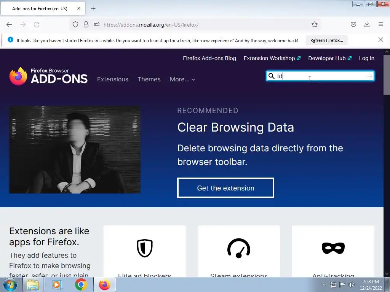This screenshot has width=390, height=292.
Task: Open File Explorer from the taskbar
Action: pyautogui.click(x=33, y=284)
